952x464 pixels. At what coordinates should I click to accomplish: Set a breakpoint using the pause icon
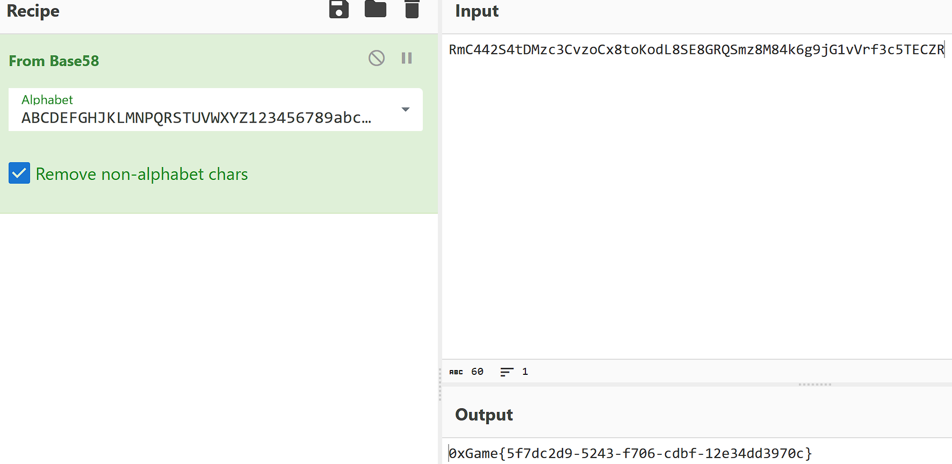coord(407,58)
